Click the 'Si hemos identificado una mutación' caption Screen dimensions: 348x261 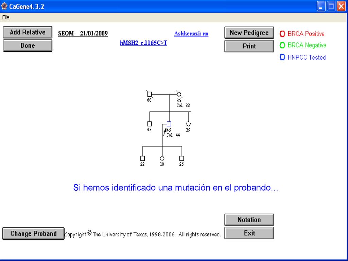tap(175, 188)
